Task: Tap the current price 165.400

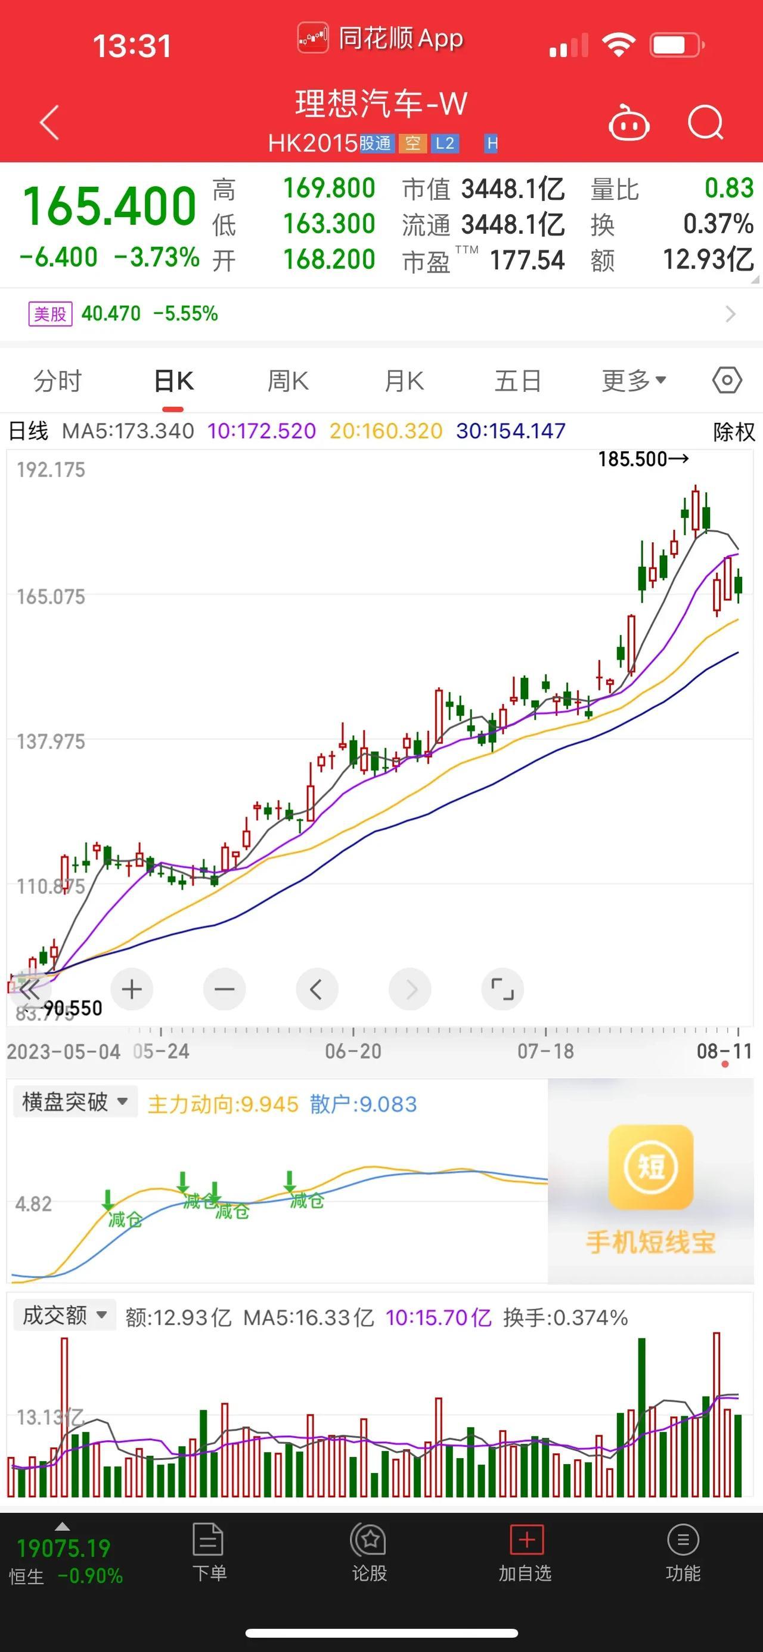Action: click(109, 206)
